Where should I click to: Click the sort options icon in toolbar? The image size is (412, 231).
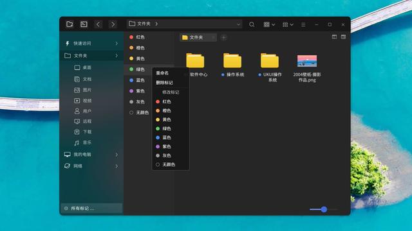tap(285, 24)
